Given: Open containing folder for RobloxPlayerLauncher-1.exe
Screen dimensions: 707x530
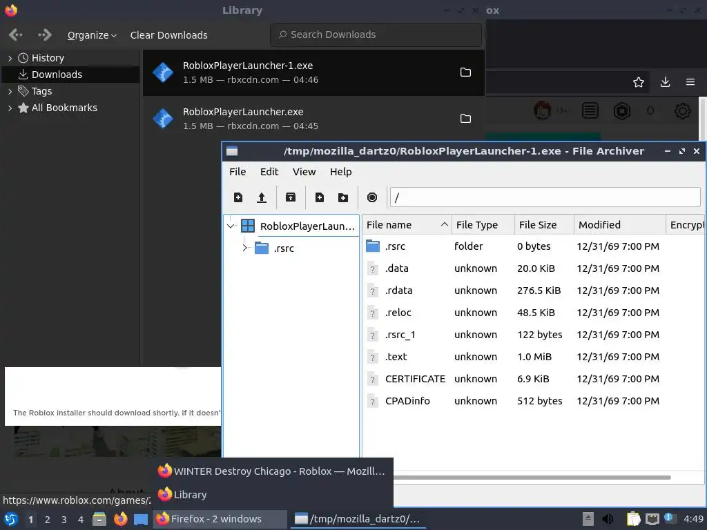Looking at the screenshot, I should pyautogui.click(x=465, y=72).
